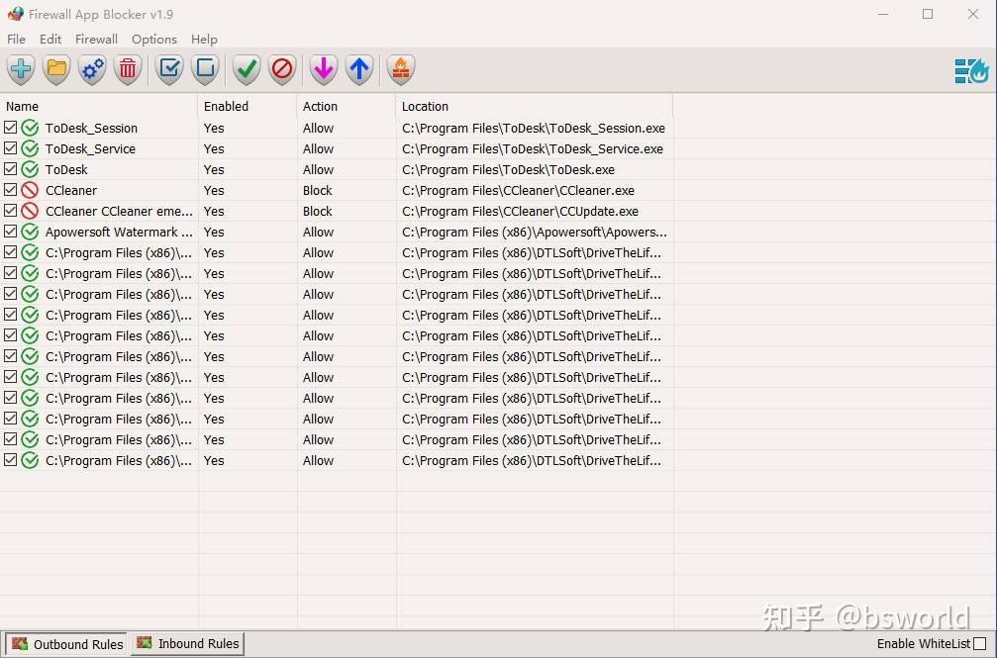The width and height of the screenshot is (997, 658).
Task: Click Allow action in the Apowersoft Watermark row
Action: point(318,233)
